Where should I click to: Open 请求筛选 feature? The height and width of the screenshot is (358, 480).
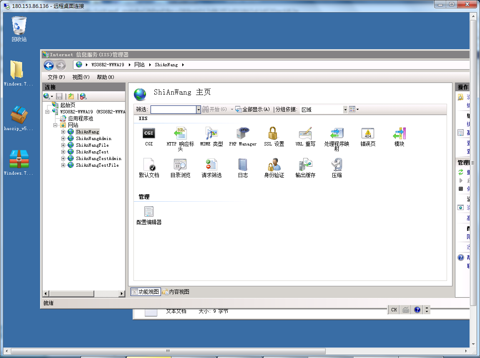pyautogui.click(x=211, y=168)
